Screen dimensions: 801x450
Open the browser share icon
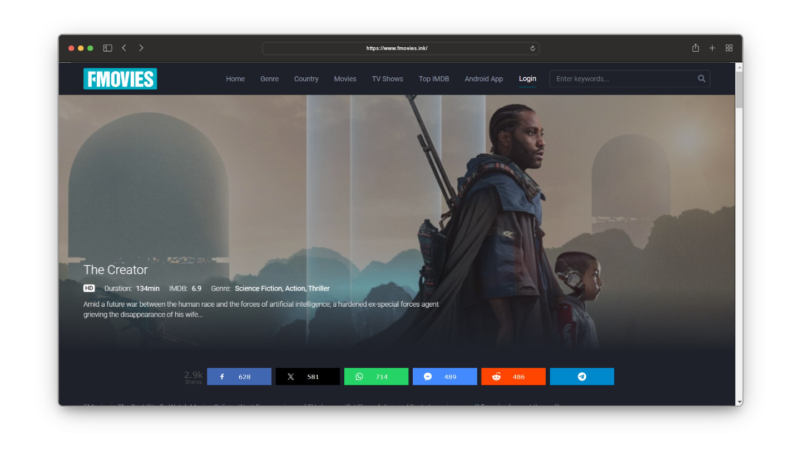pyautogui.click(x=695, y=48)
